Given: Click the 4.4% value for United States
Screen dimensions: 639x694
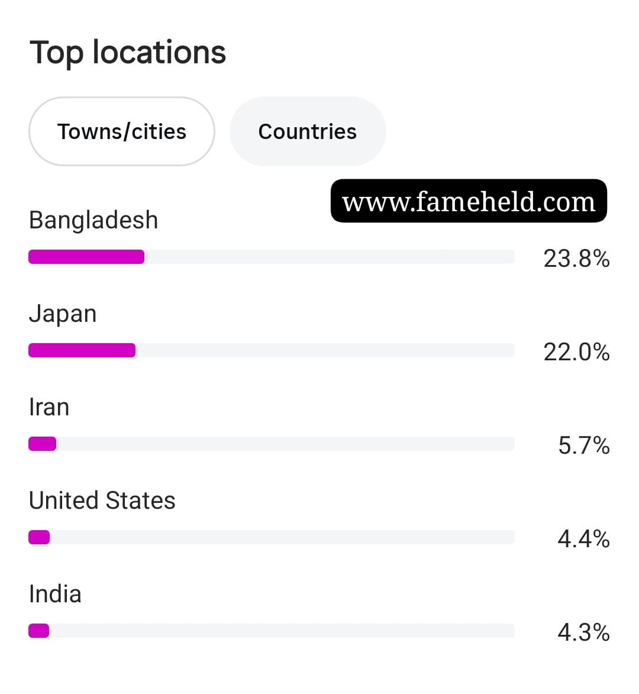Looking at the screenshot, I should 584,539.
